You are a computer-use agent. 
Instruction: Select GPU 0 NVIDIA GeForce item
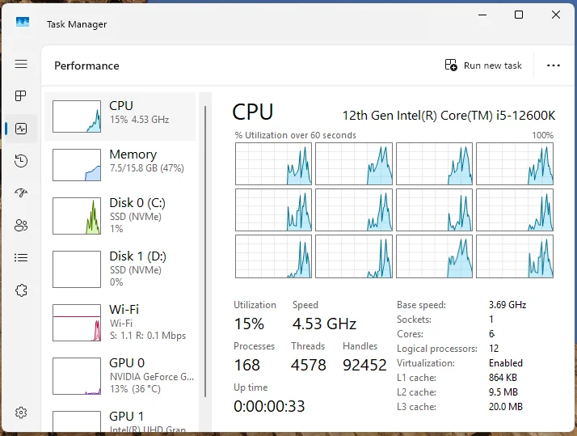(x=120, y=376)
